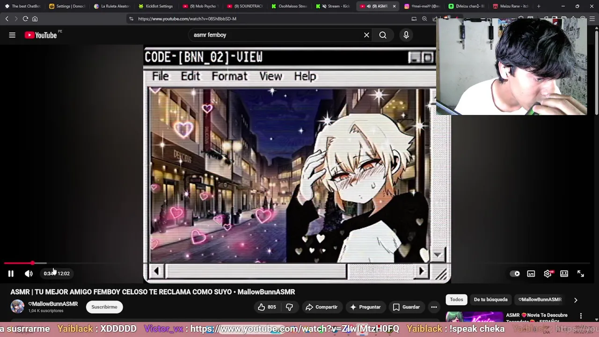Open more actions three-dot menu below video

[x=434, y=307]
